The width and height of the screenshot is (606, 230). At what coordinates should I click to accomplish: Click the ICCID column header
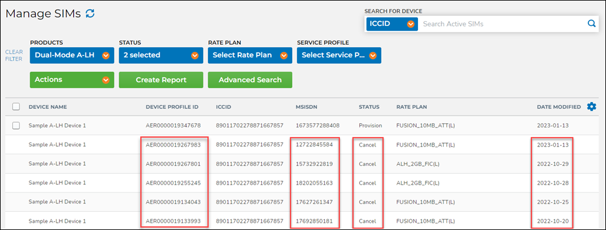point(224,107)
